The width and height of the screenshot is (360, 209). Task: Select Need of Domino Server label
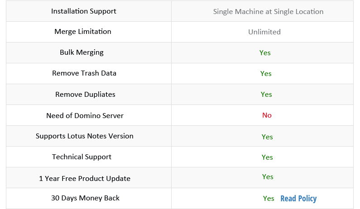(x=85, y=115)
